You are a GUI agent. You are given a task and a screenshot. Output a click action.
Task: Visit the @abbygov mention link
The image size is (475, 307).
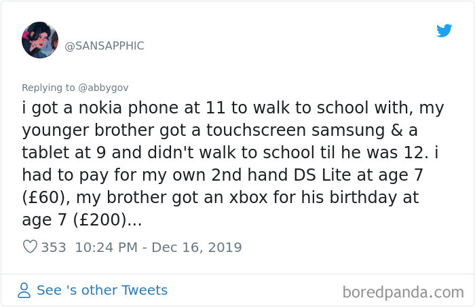point(103,88)
